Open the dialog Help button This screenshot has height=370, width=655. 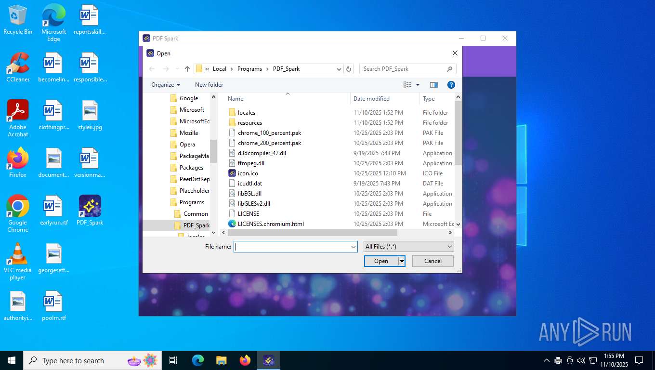pos(451,85)
